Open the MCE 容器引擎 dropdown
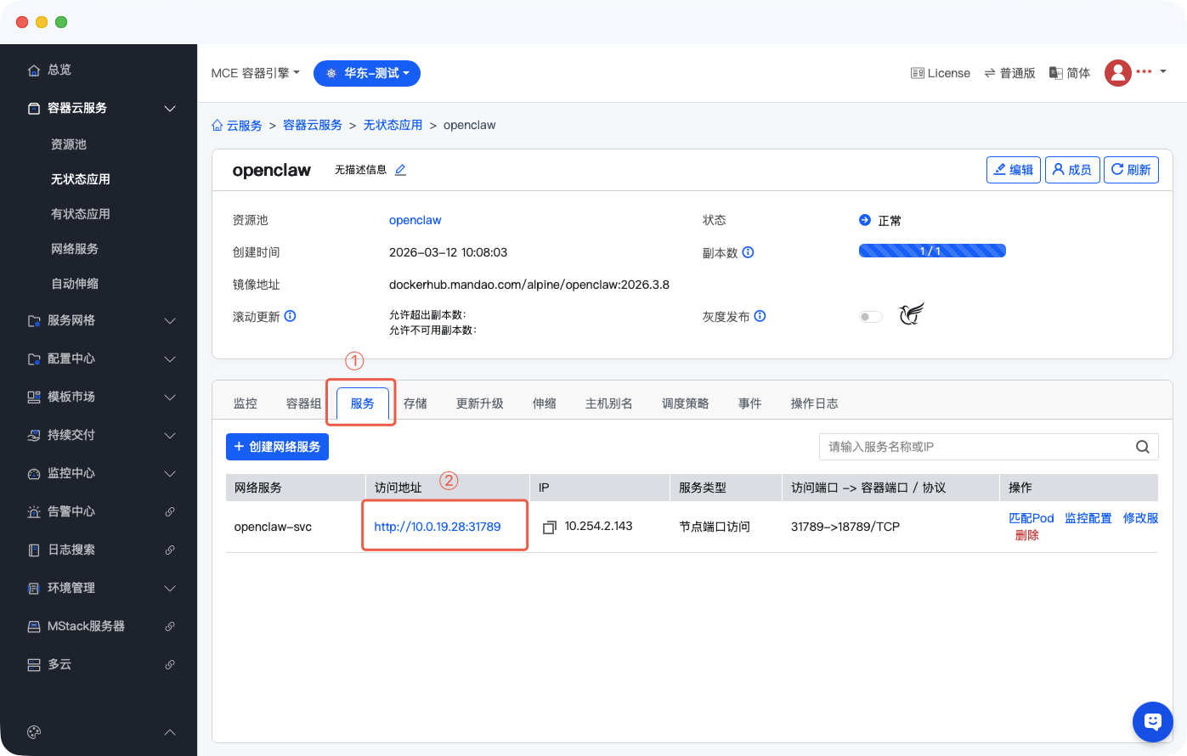This screenshot has height=756, width=1187. (255, 73)
